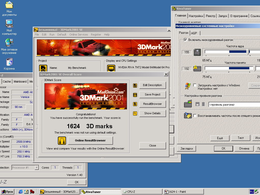Open the Default menu in 3DMark2001
260x195 pixels.
point(62,35)
